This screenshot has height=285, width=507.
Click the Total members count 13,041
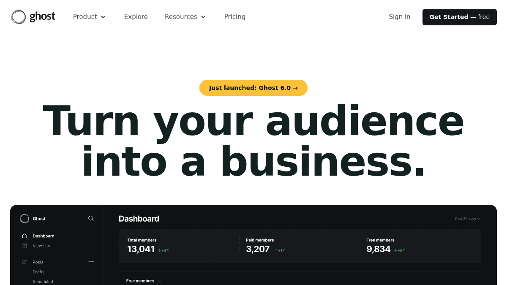coord(141,249)
